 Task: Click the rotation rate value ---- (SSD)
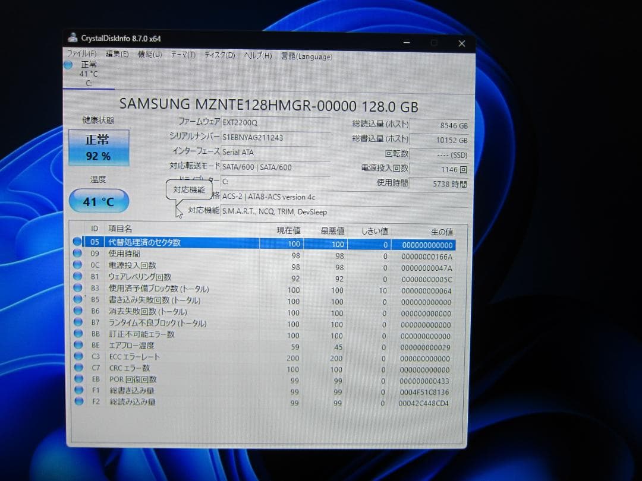(x=439, y=155)
